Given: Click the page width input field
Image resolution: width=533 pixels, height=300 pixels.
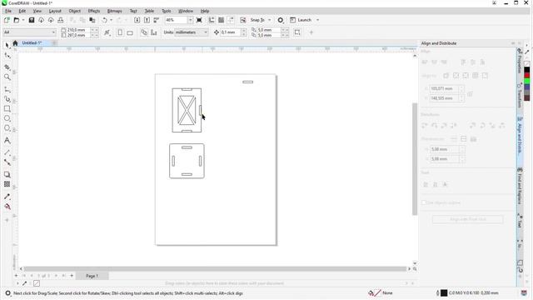Looking at the screenshot, I should [78, 30].
